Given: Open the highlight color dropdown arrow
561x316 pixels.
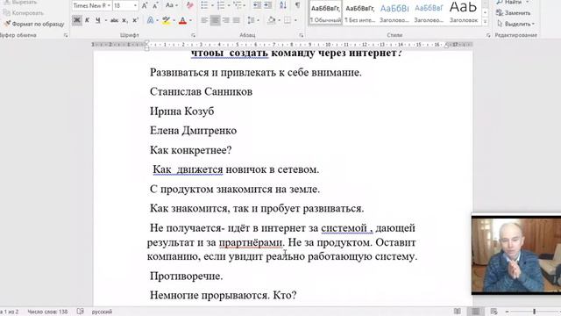Looking at the screenshot, I should pyautogui.click(x=174, y=20).
